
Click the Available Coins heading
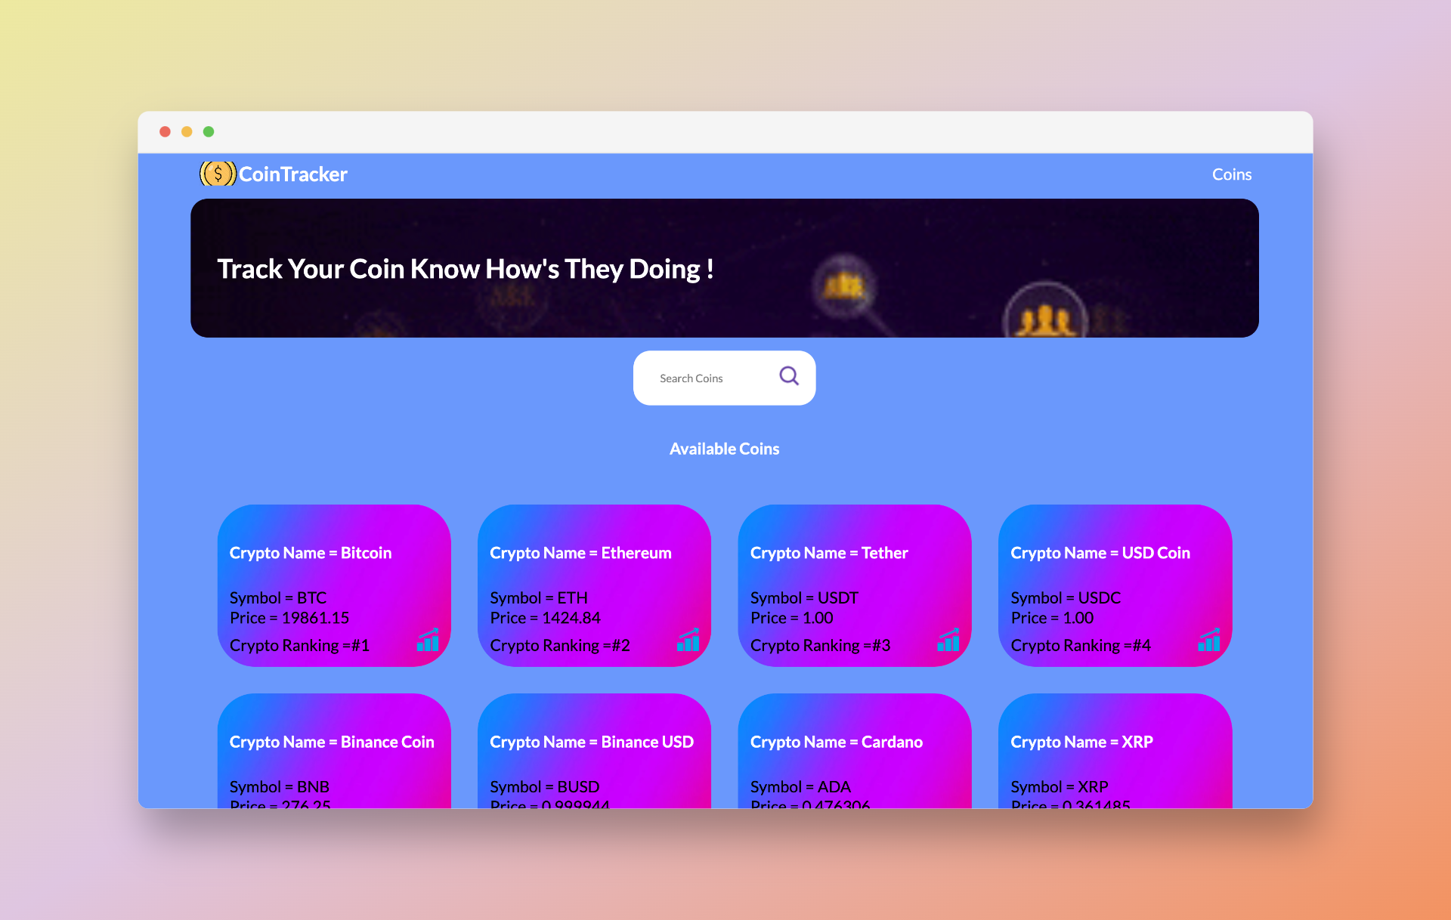point(724,448)
